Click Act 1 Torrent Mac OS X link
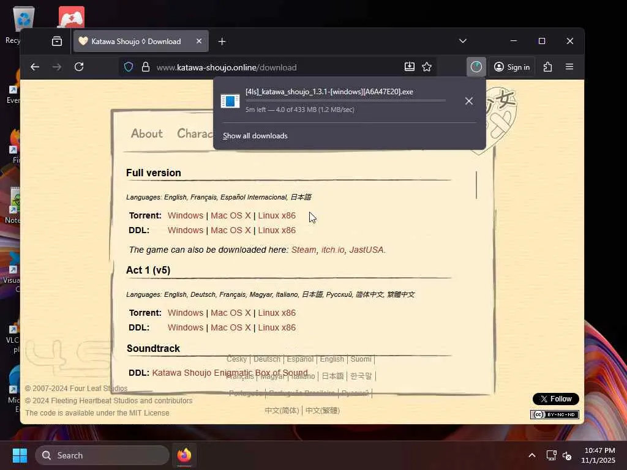This screenshot has height=470, width=627. (x=231, y=313)
